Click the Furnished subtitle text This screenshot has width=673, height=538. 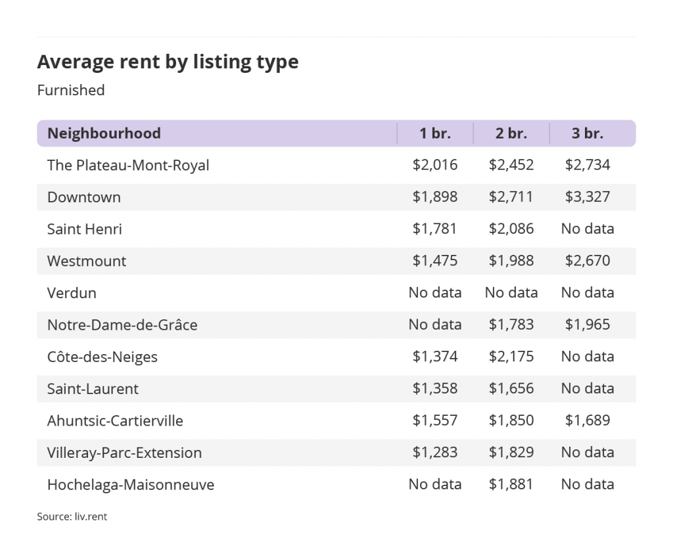(x=71, y=90)
